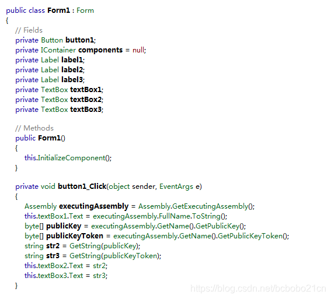331x299 pixels.
Task: Follow the FullName property link
Action: [175, 216]
